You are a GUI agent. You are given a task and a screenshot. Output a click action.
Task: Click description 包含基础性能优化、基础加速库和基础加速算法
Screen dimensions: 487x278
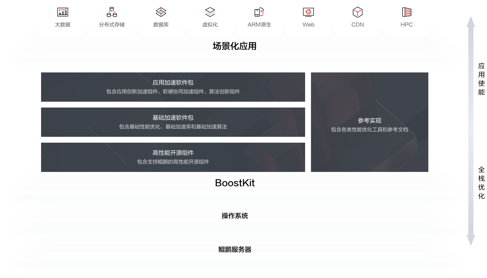coord(173,127)
